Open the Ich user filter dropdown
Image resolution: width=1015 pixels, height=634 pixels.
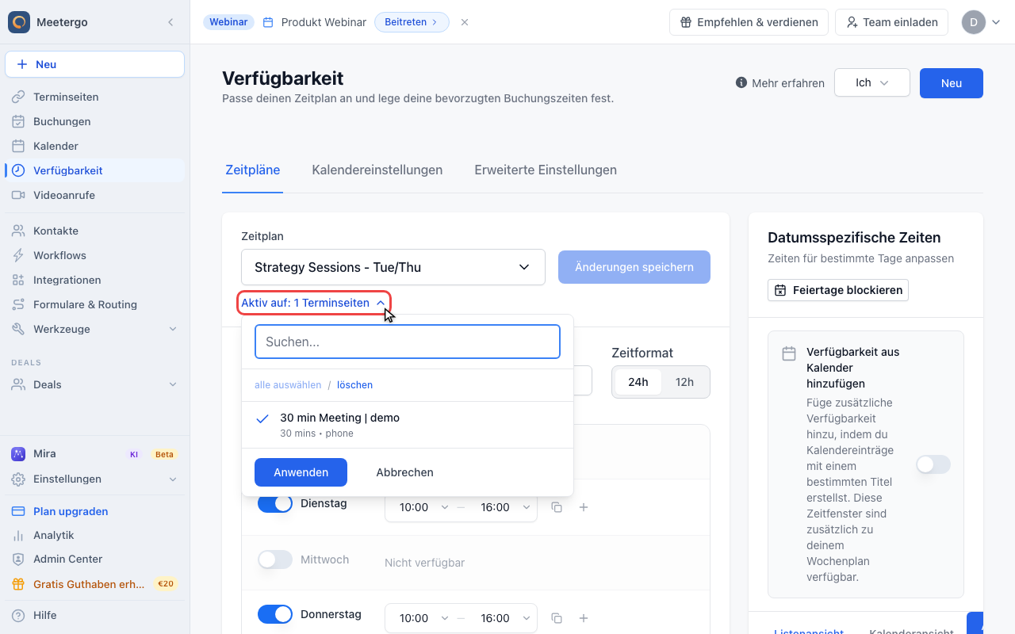pos(871,82)
